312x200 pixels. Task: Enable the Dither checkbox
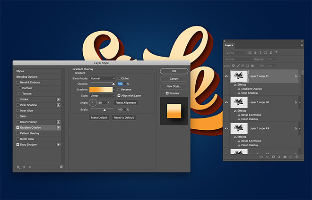pos(119,78)
